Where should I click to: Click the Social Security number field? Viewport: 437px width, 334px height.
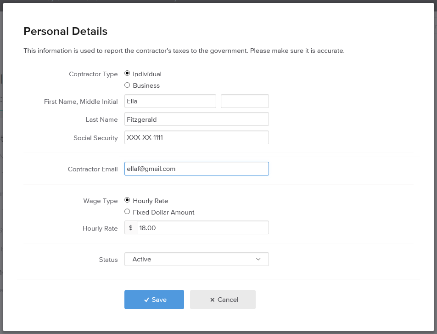[x=196, y=137]
